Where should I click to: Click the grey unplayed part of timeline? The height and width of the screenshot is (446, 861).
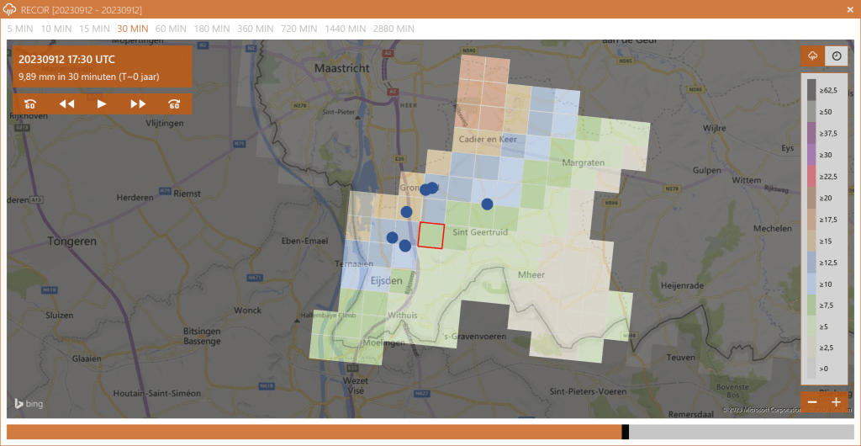click(740, 432)
